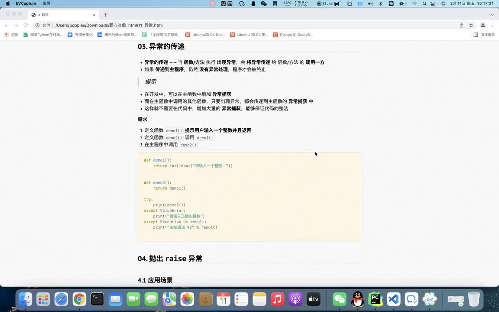Screen dimensions: 499x312
Task: Reload the current page
Action: click(26, 25)
